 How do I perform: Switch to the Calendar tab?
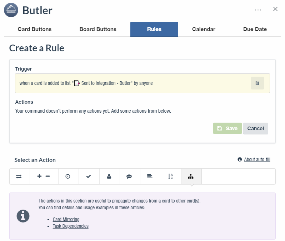coord(204,29)
